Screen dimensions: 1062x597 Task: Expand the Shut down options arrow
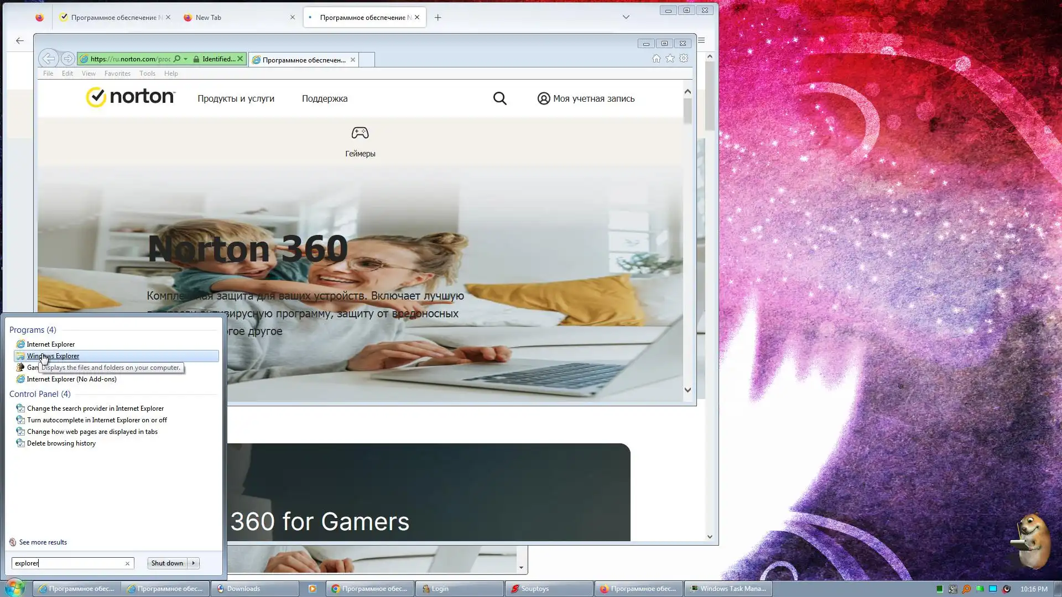(194, 563)
